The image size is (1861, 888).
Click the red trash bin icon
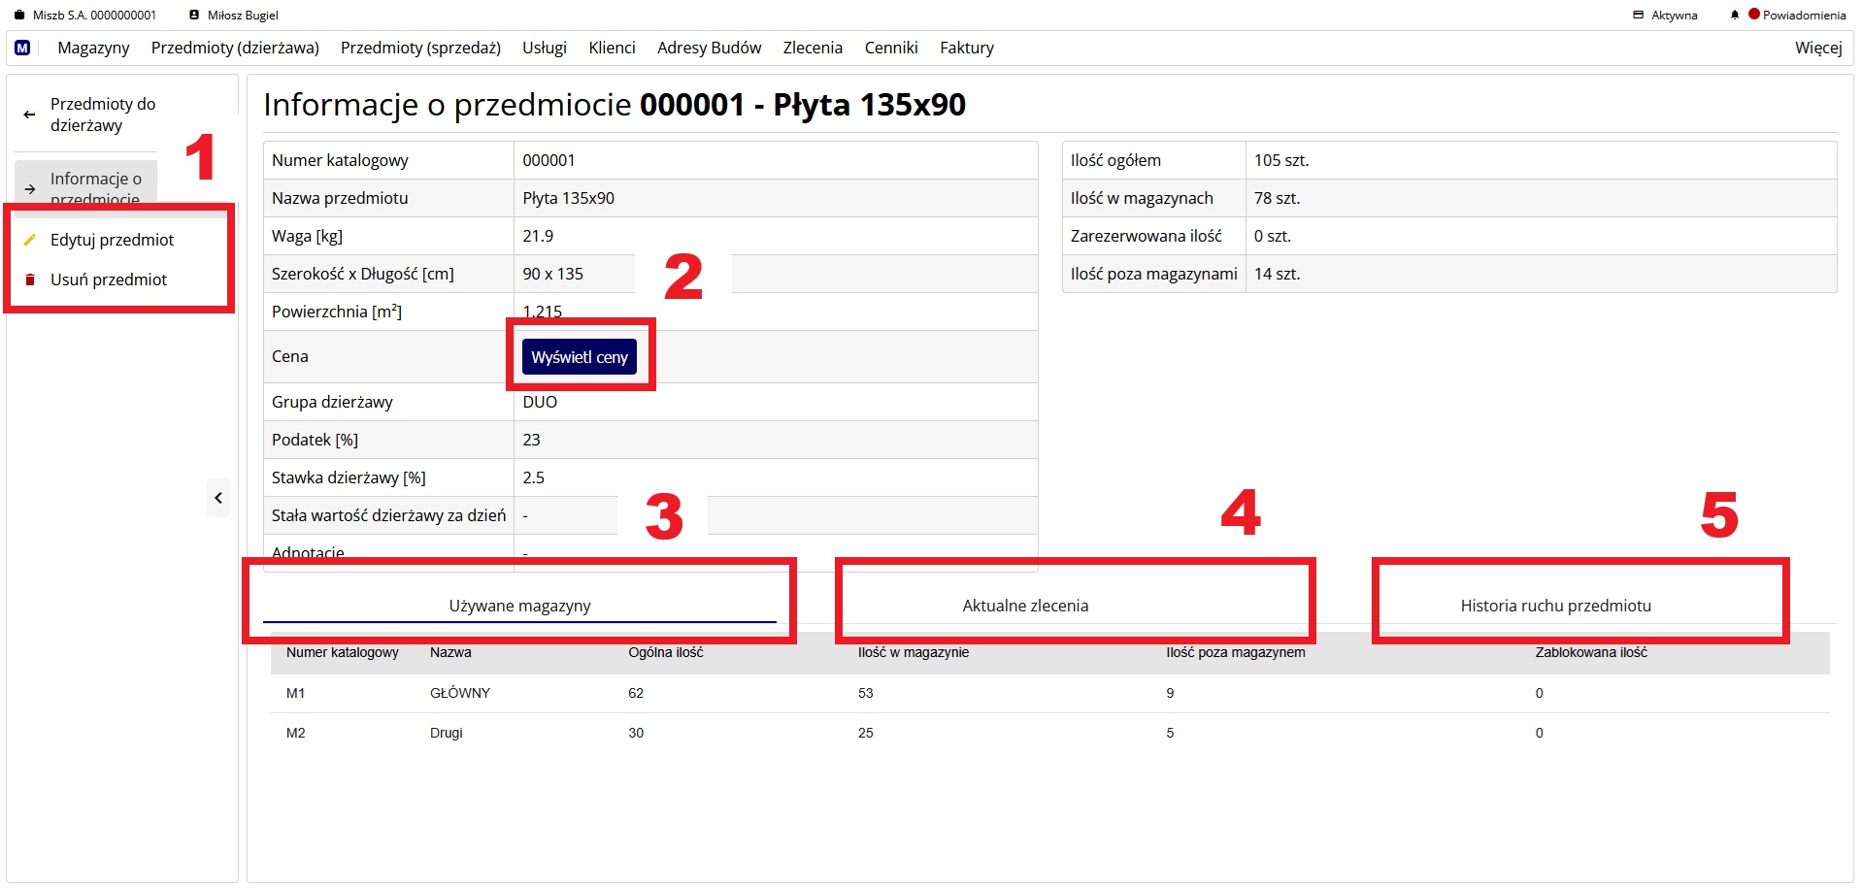tap(30, 280)
